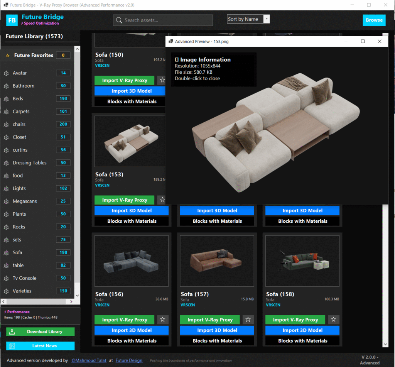The image size is (395, 367).
Task: Toggle favorite star for Sofa (157)
Action: pos(248,320)
